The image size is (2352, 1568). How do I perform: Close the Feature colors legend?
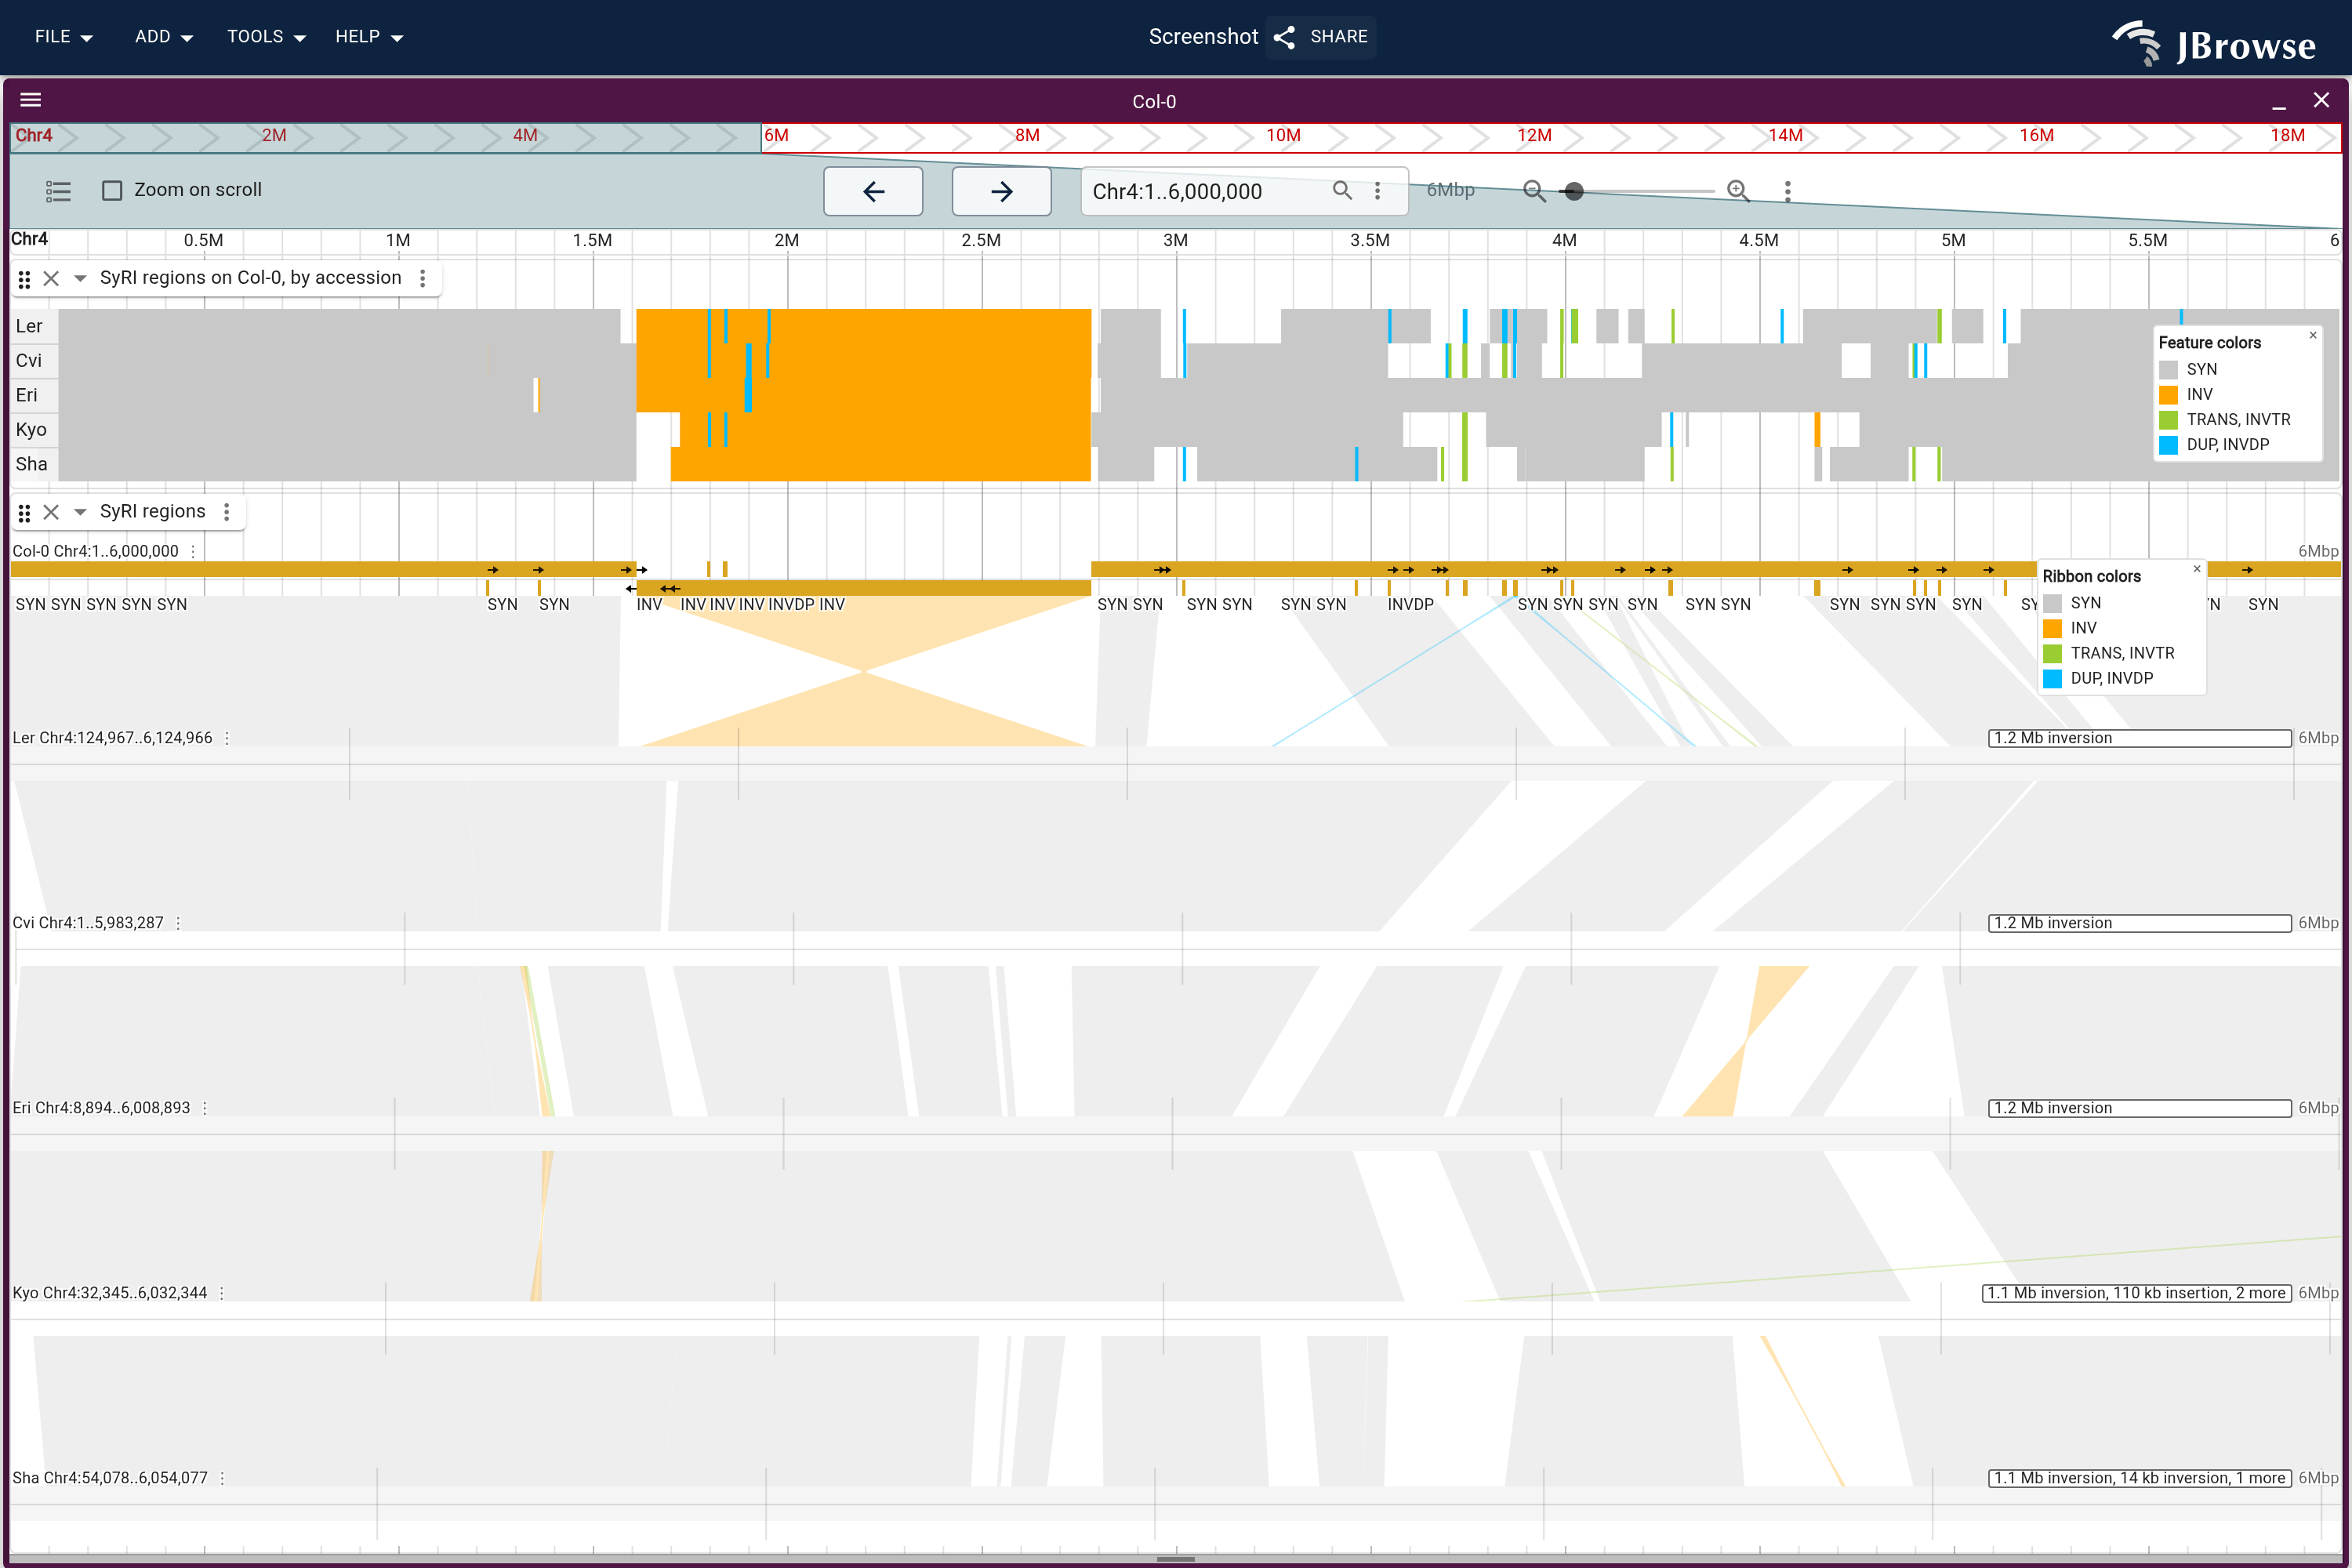2313,335
